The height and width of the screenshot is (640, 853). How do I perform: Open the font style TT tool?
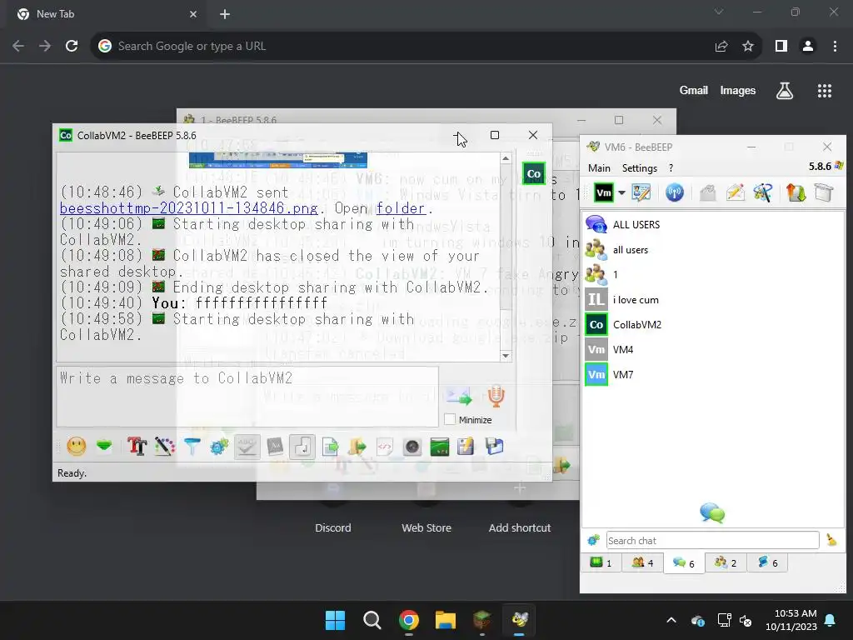pyautogui.click(x=137, y=447)
